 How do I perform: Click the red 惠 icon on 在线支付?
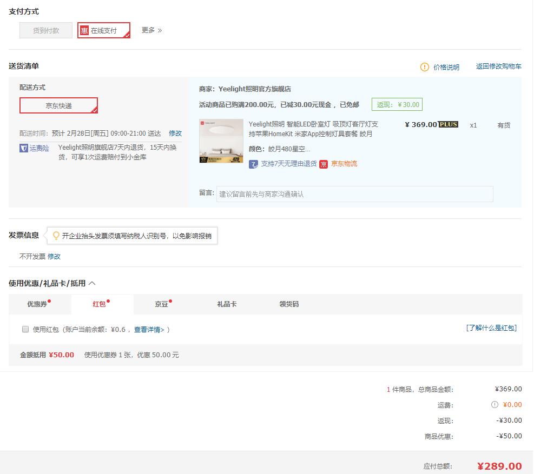(x=84, y=31)
